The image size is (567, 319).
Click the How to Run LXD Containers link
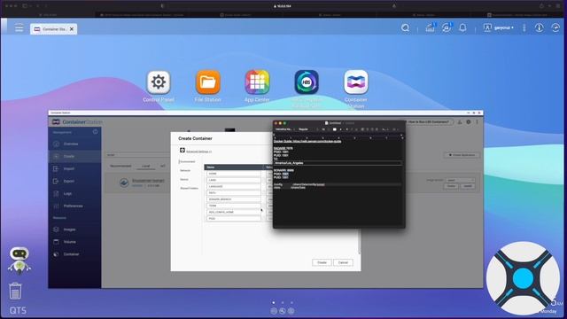(x=428, y=122)
